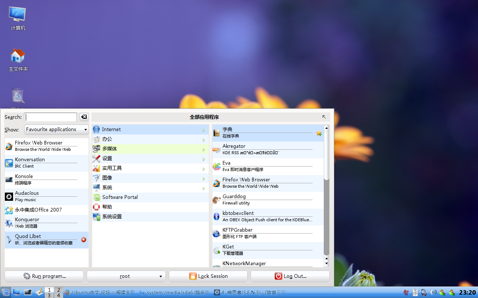Switch to the system:/media/sda6 taskbar window
The height and width of the screenshot is (298, 478).
175,292
